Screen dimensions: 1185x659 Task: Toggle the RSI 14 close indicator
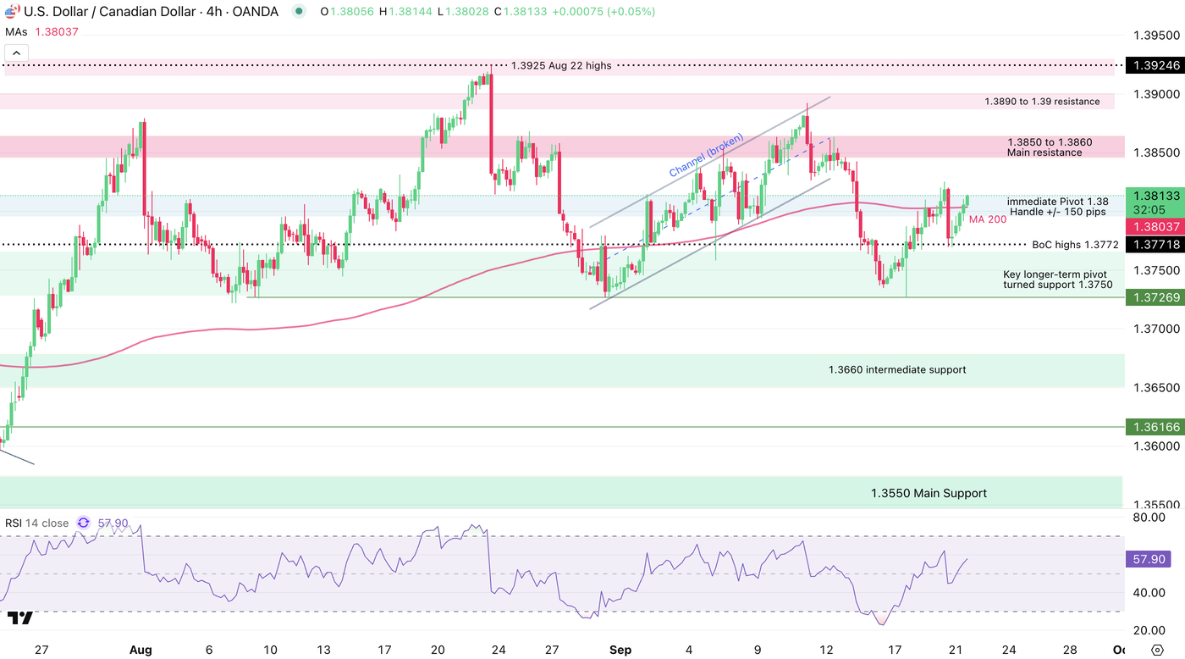coord(37,523)
